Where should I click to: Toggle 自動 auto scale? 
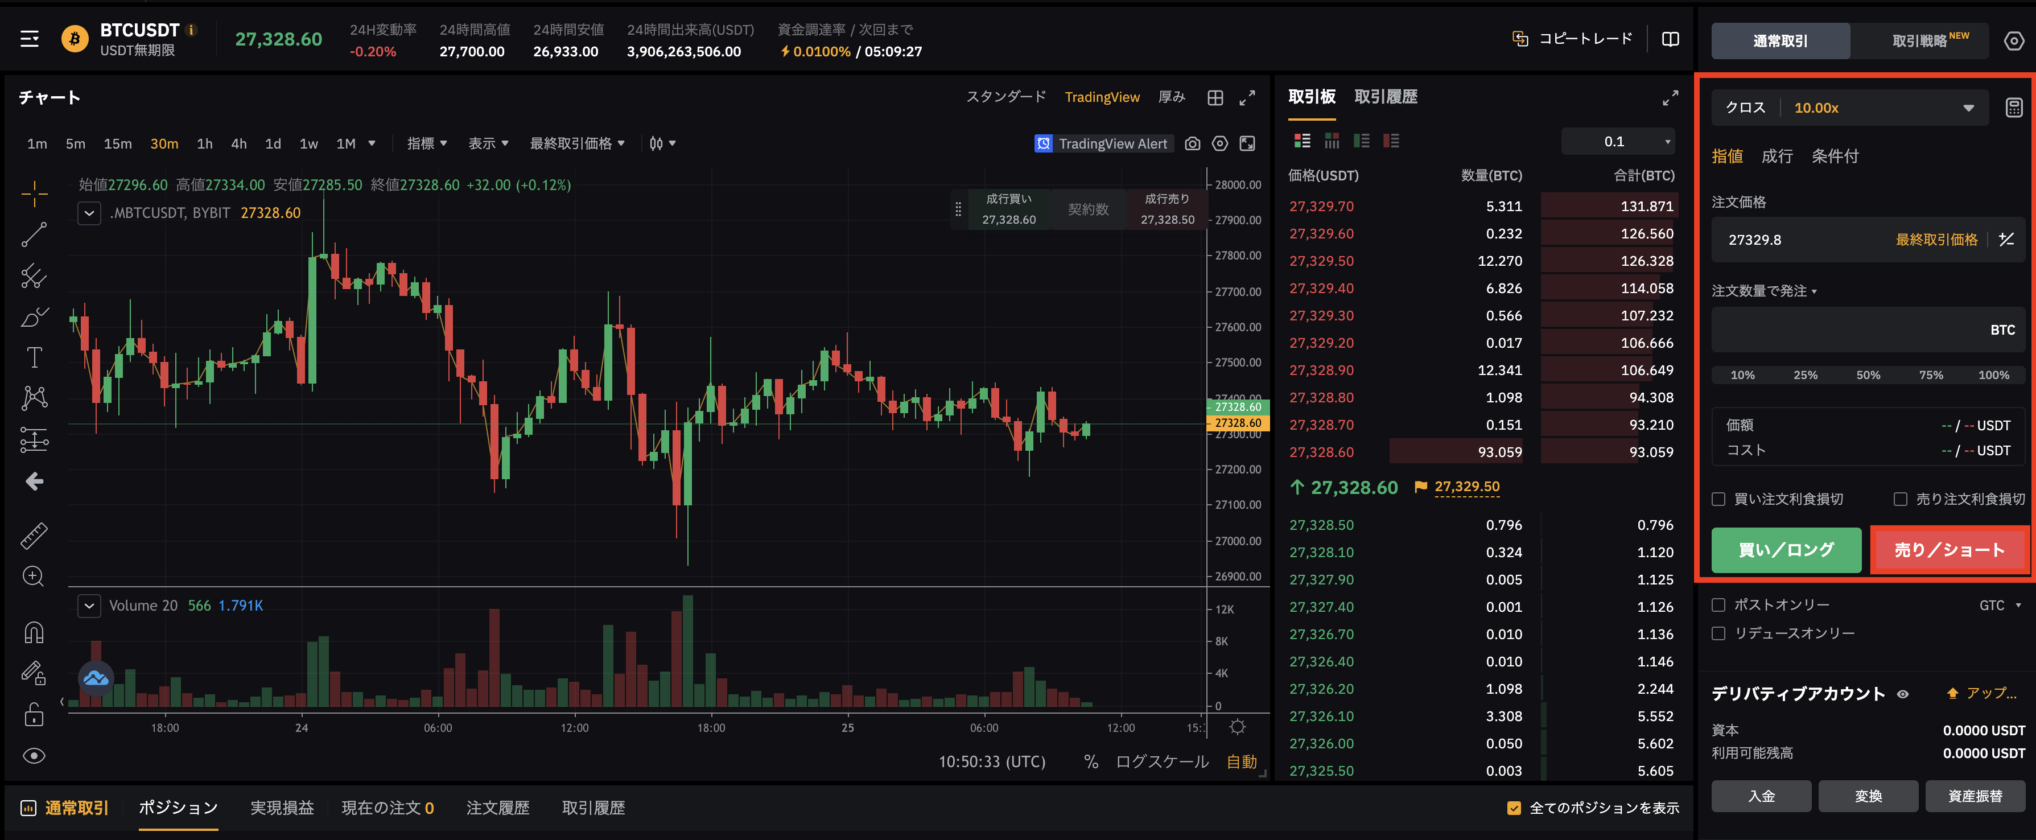(1242, 762)
